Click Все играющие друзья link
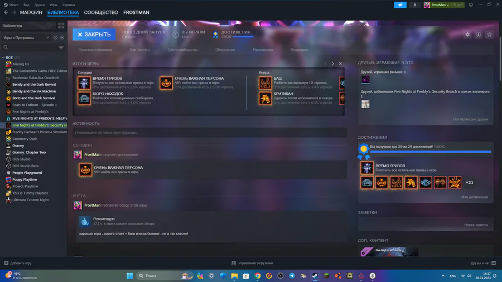 pos(470,119)
